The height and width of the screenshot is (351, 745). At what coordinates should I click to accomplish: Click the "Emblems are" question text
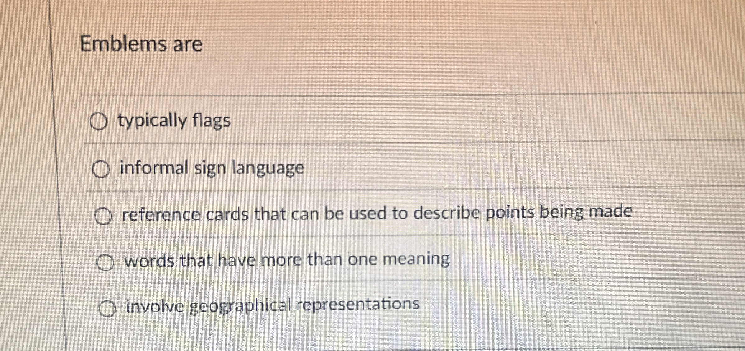pyautogui.click(x=141, y=44)
